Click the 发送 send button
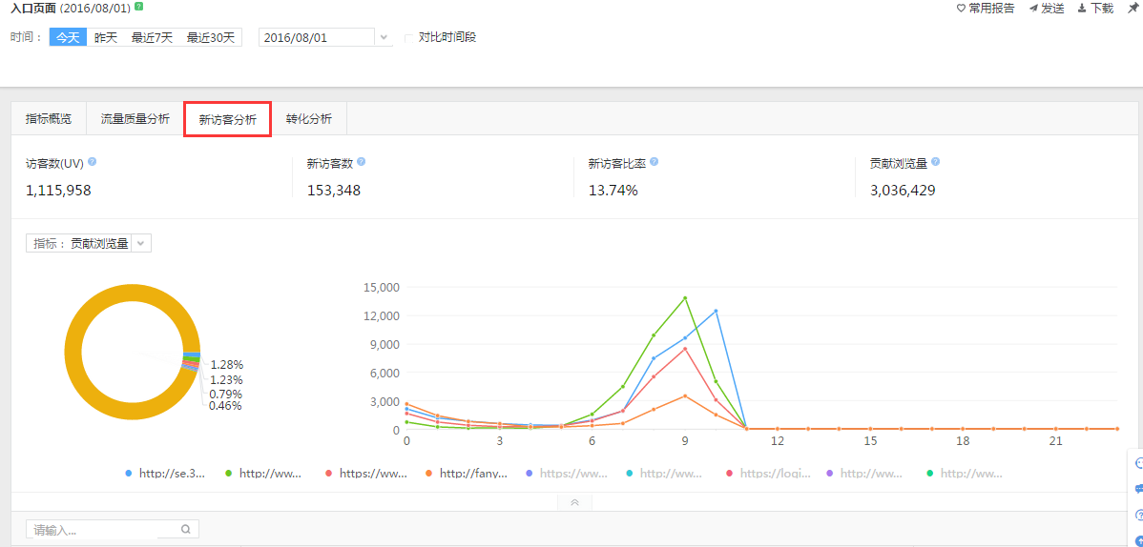 (x=1046, y=8)
